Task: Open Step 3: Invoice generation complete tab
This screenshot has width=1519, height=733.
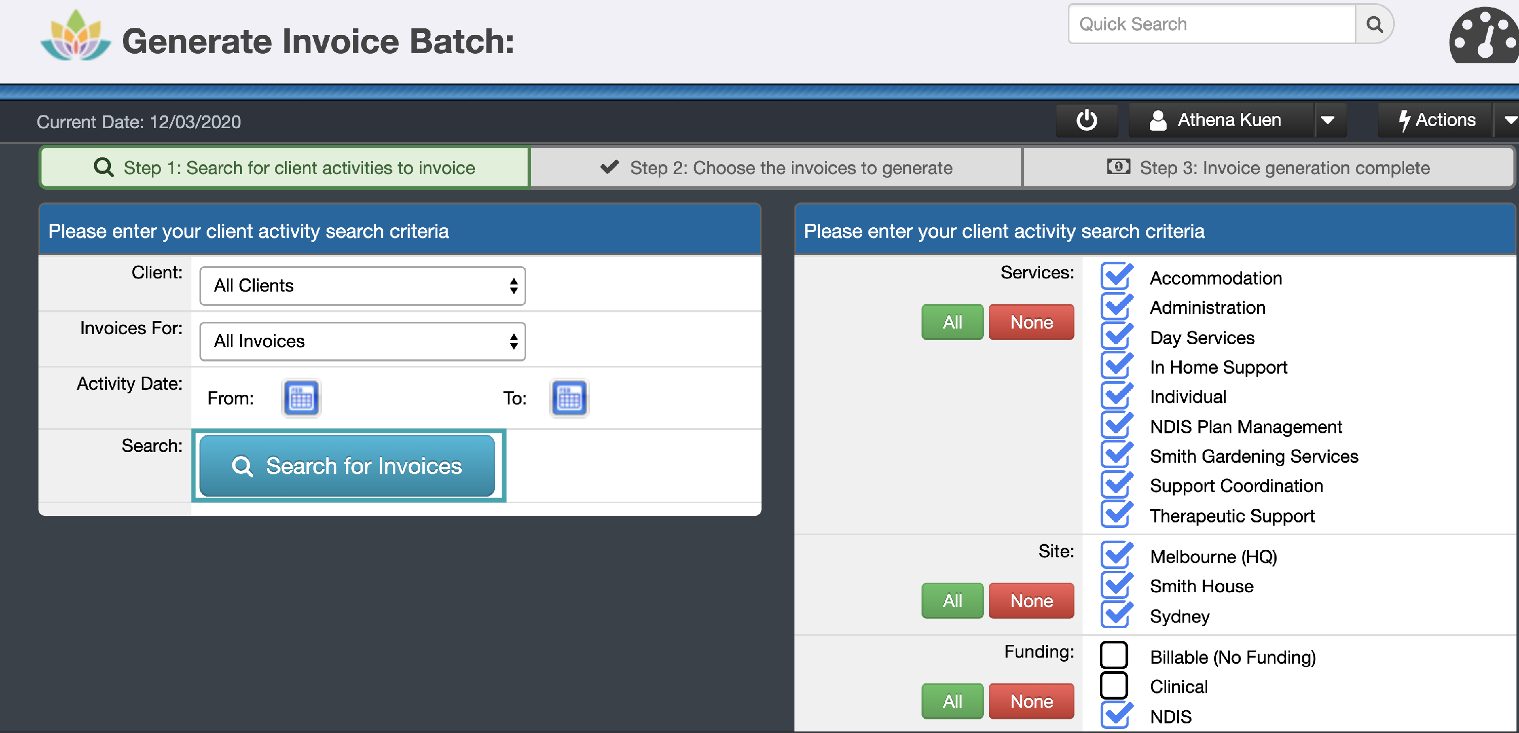Action: pyautogui.click(x=1268, y=168)
